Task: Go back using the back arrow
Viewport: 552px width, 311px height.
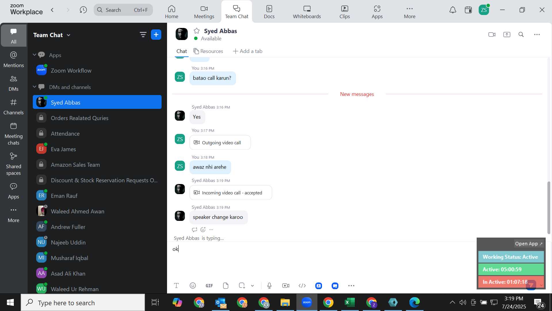Action: click(52, 10)
